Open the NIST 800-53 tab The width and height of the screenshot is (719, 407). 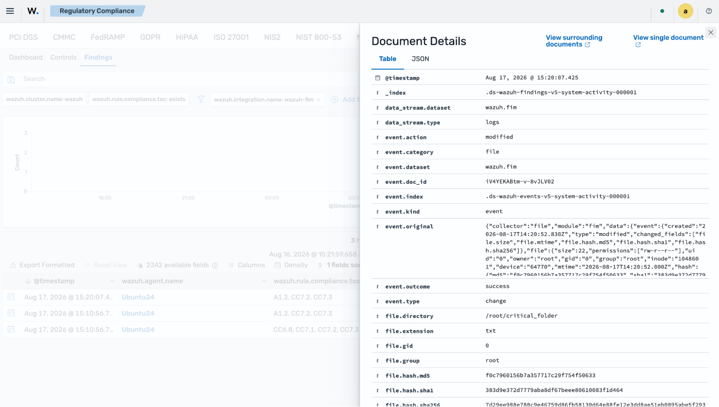(318, 37)
